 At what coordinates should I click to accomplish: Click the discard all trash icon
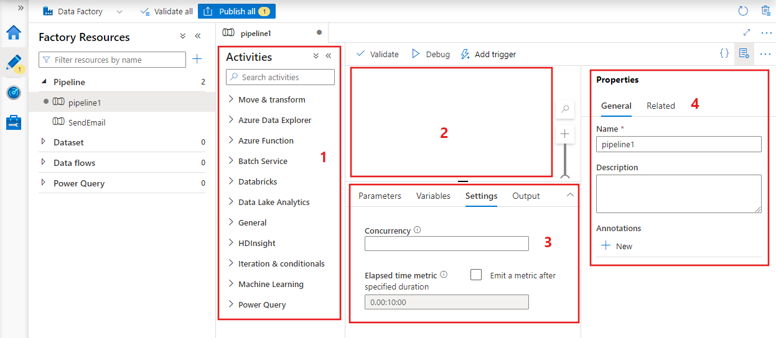click(x=766, y=11)
